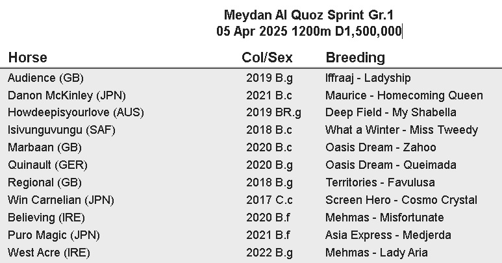Viewport: 502px width, 263px height.
Task: Click breeding text 'Iffraaj - Ladyship'
Action: click(x=368, y=78)
